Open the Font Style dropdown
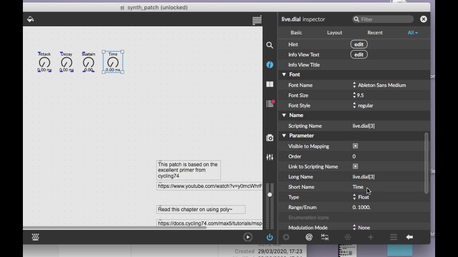The height and width of the screenshot is (257, 458). click(363, 106)
